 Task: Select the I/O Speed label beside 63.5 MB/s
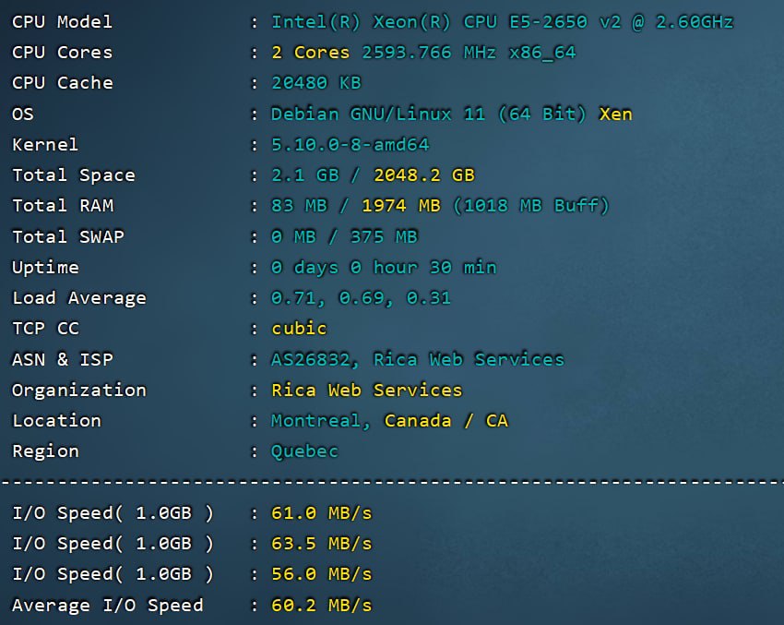(x=113, y=544)
